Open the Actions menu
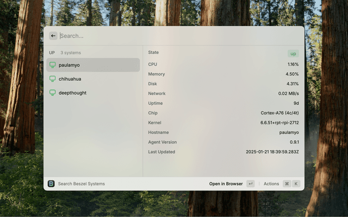Image resolution: width=348 pixels, height=217 pixels. tap(271, 184)
